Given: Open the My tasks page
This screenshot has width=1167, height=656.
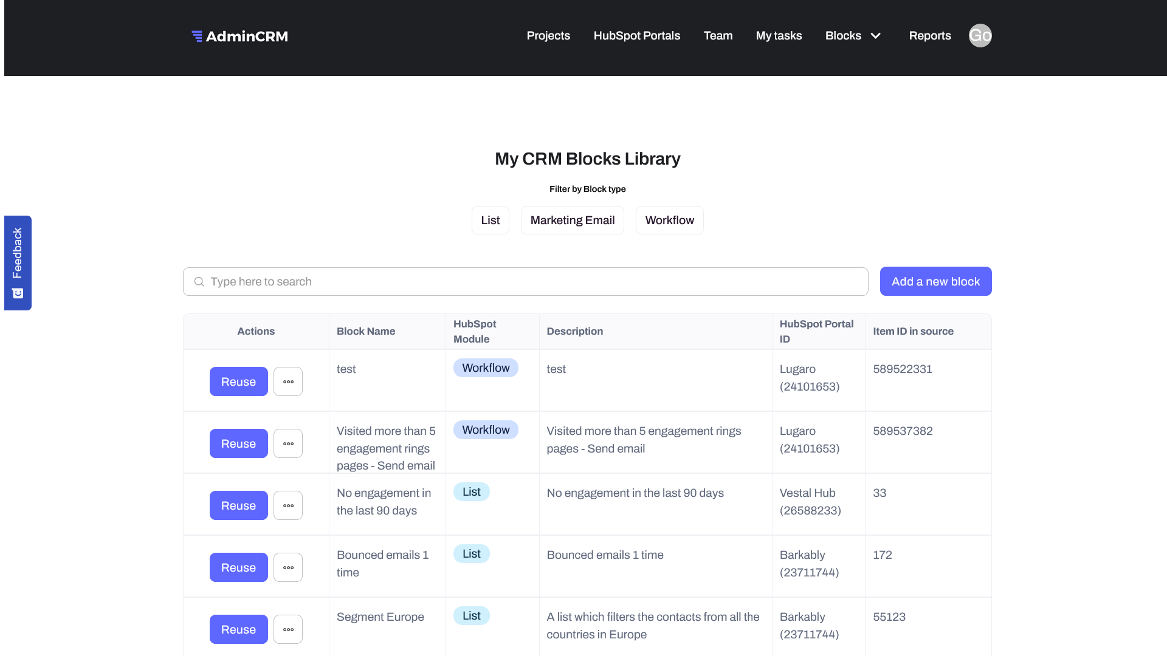Looking at the screenshot, I should [x=779, y=35].
